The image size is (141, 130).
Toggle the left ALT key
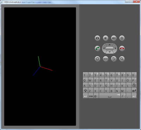click(85, 96)
